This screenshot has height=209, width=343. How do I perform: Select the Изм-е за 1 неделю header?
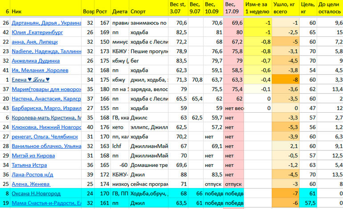coord(257,7)
